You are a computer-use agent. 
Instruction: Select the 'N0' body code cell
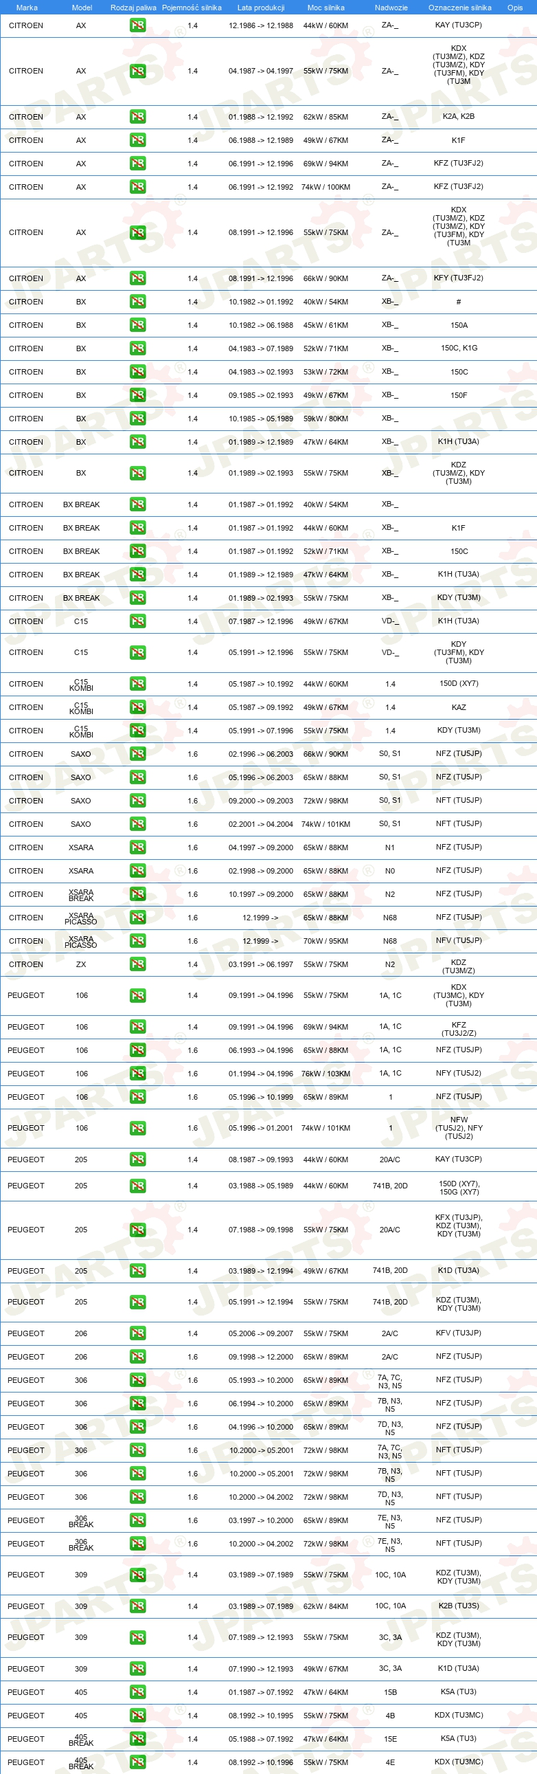pos(389,871)
